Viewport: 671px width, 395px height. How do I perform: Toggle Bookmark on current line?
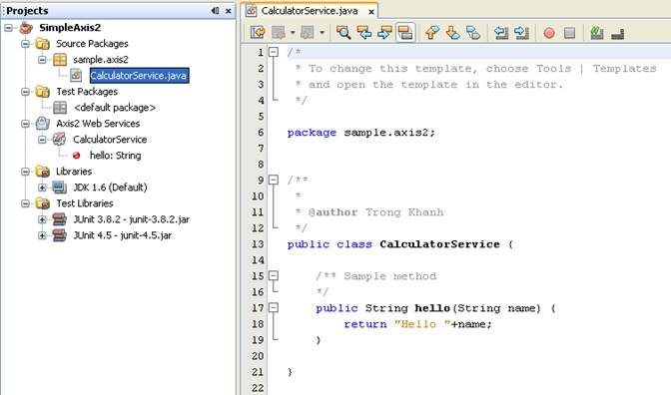pos(473,33)
